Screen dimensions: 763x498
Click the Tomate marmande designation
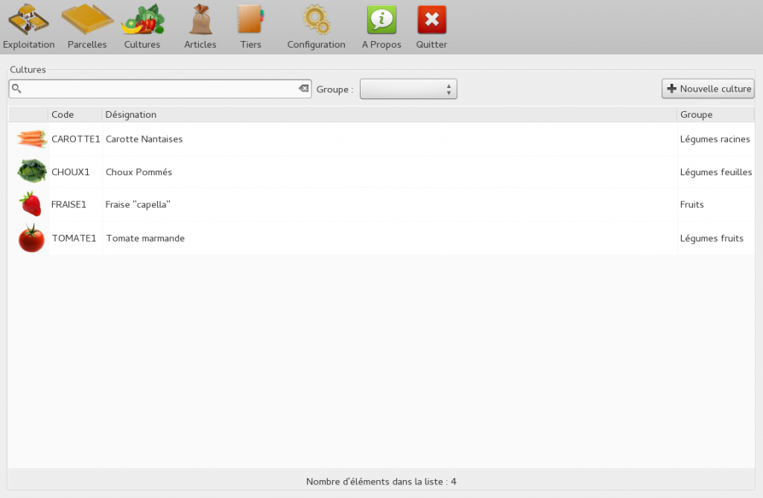[x=145, y=238]
